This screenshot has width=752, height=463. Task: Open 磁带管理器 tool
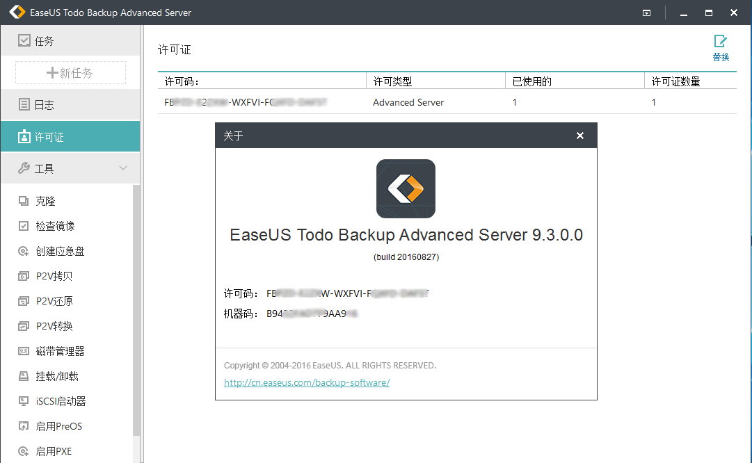pos(60,351)
